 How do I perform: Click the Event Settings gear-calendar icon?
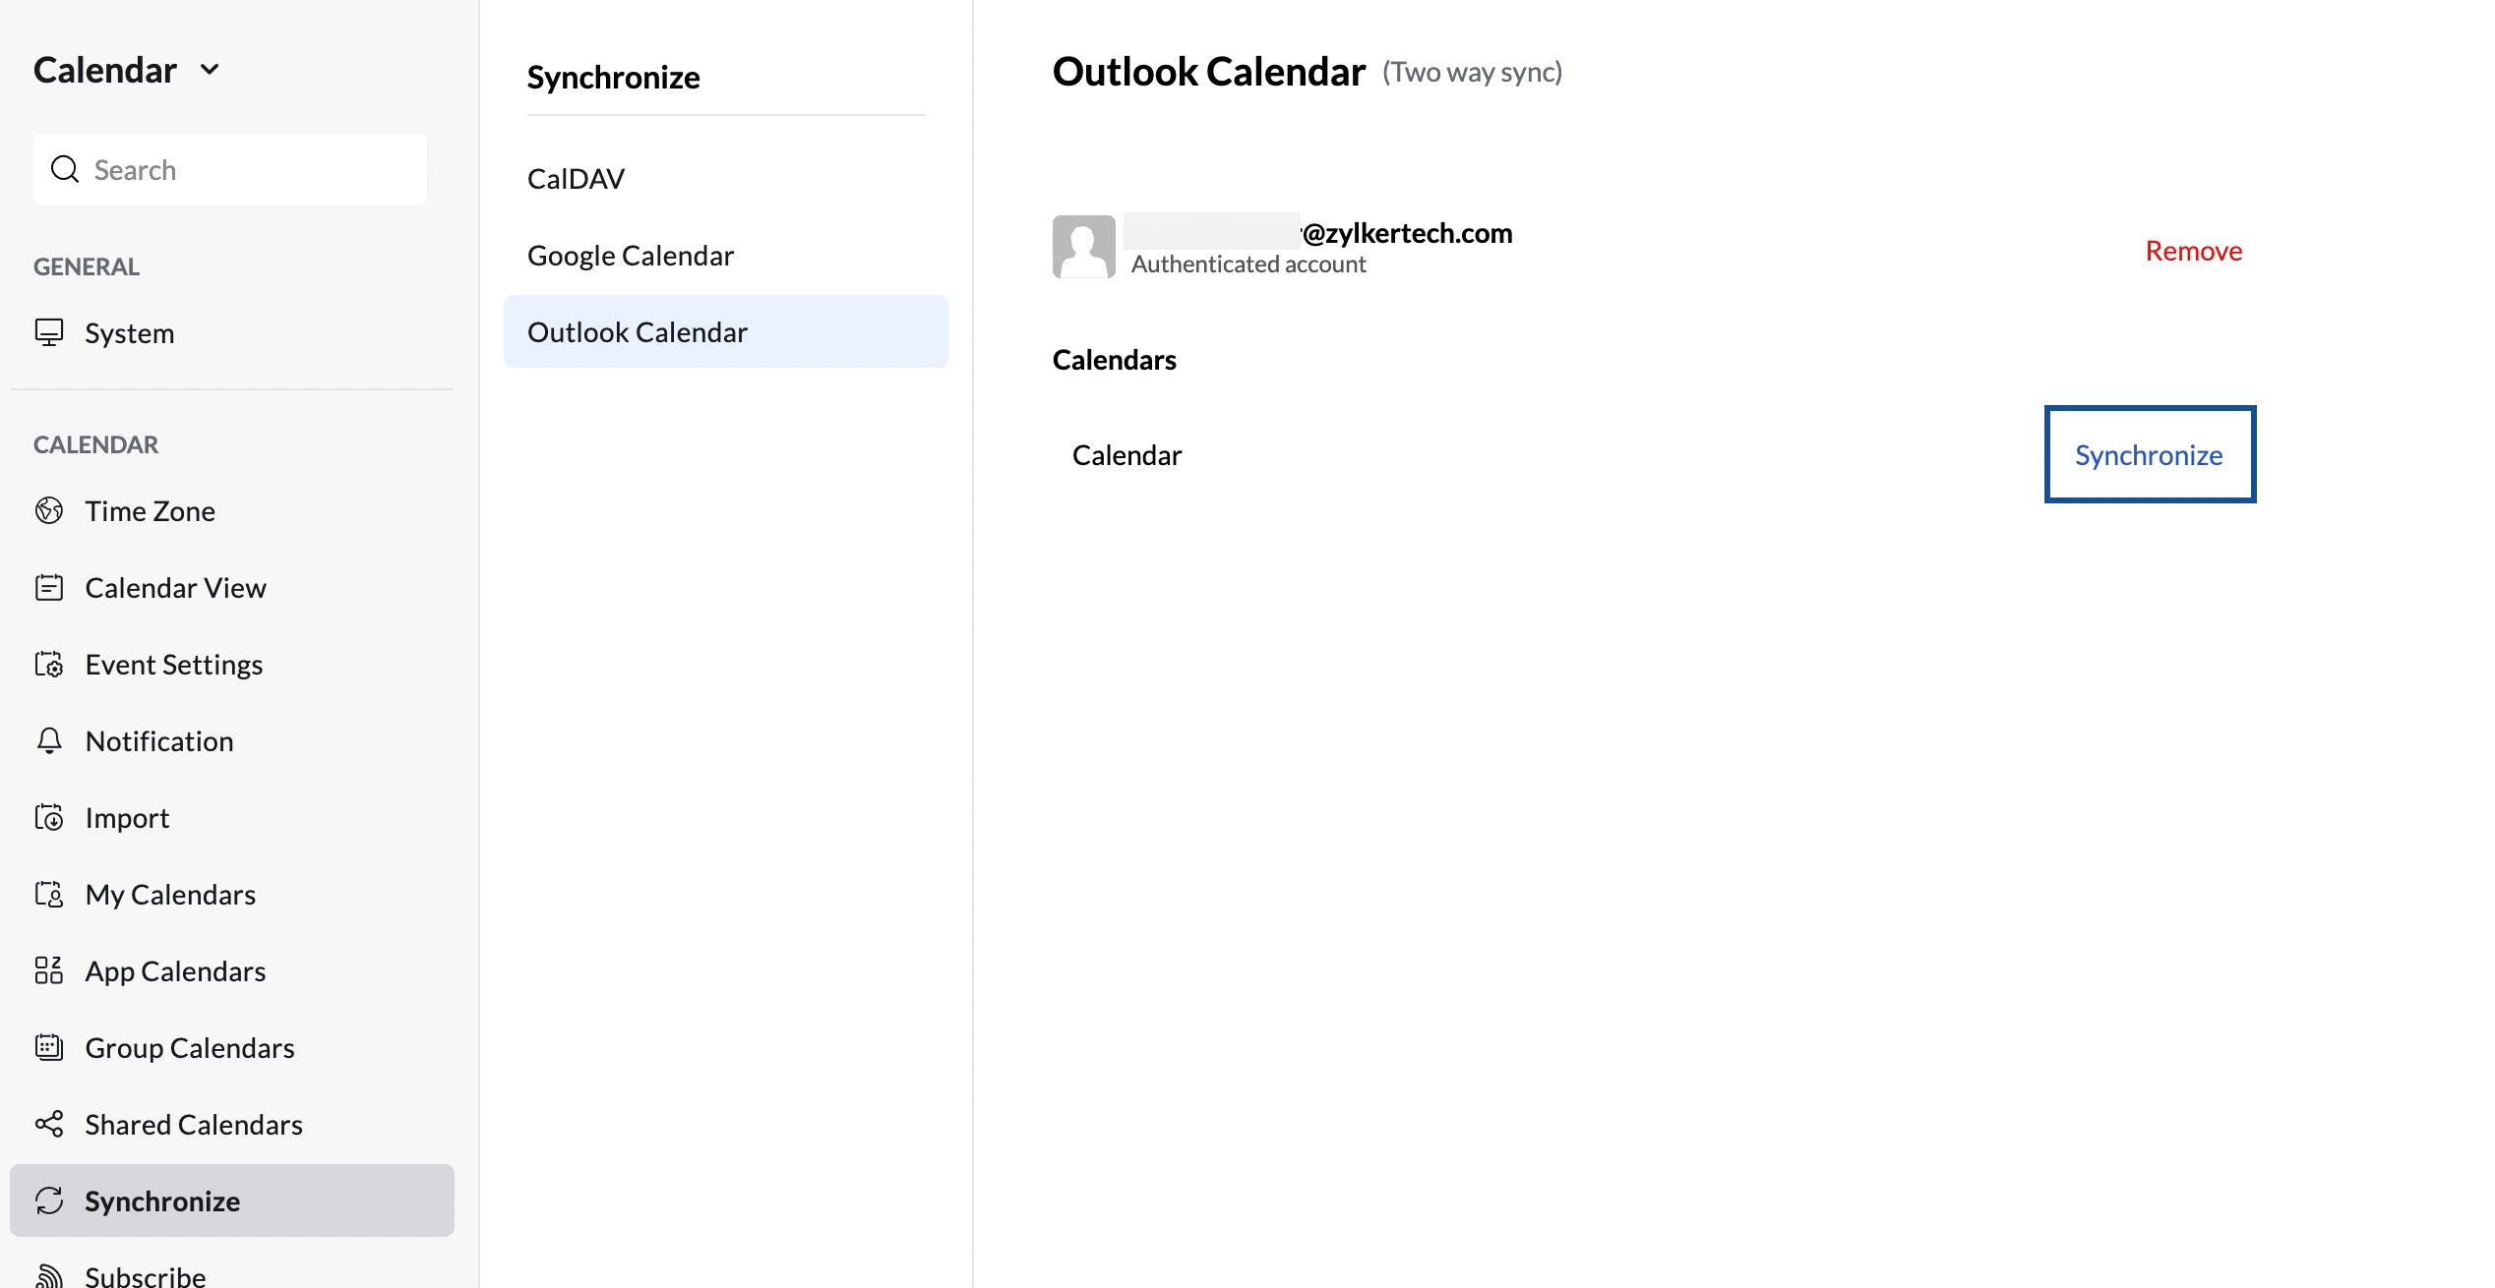click(49, 664)
